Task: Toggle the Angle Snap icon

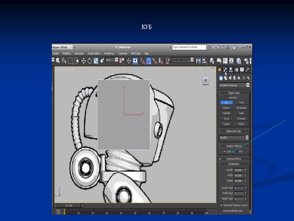Action: tap(148, 61)
